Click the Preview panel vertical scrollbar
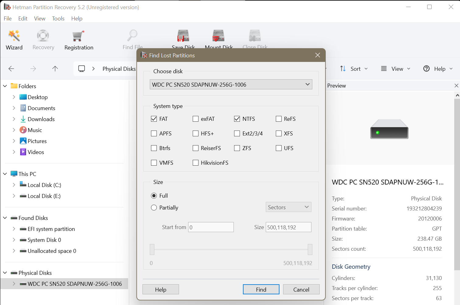460x305 pixels. [x=457, y=185]
